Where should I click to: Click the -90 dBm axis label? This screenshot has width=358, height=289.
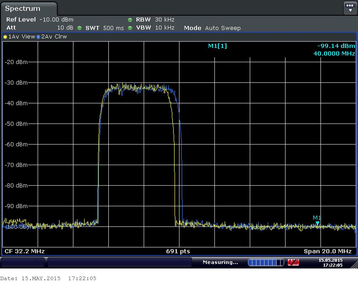tap(16, 206)
